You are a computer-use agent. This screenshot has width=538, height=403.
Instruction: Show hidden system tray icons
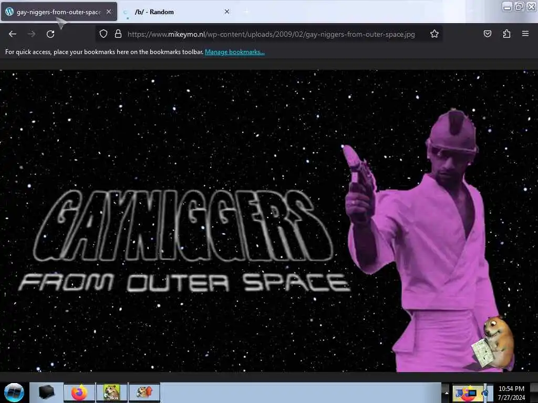(447, 393)
